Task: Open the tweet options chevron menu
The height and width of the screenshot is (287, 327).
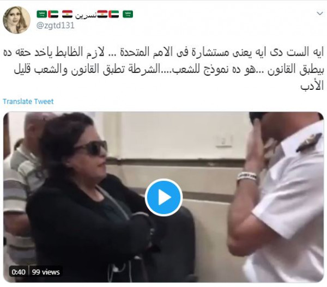Action: pyautogui.click(x=320, y=14)
